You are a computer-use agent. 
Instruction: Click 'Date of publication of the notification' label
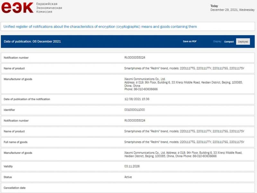pos(27,99)
